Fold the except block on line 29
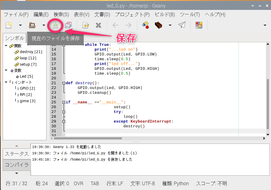Viewport: 271px width, 190px height. (64, 121)
